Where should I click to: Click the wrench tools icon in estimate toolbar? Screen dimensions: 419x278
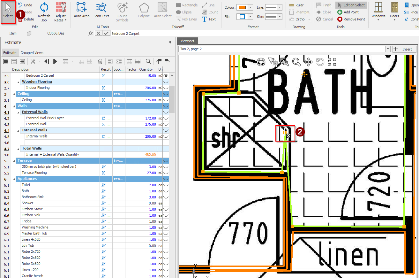pos(33,61)
